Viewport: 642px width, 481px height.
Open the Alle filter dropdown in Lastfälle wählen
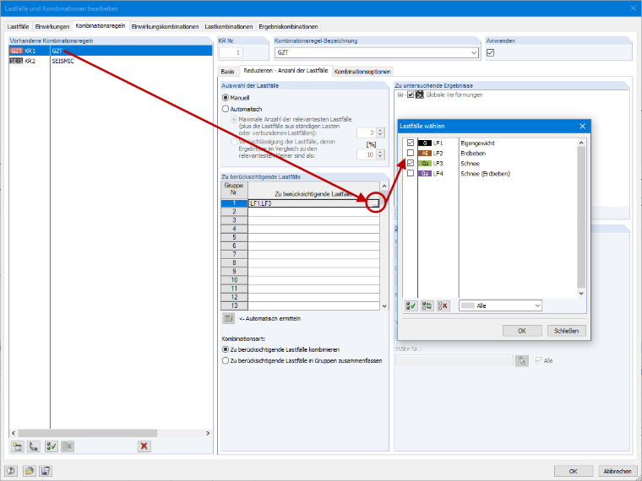coord(537,305)
